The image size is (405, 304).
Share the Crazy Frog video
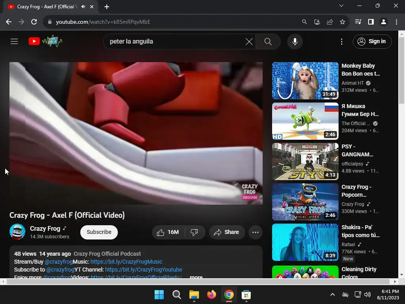pyautogui.click(x=226, y=232)
